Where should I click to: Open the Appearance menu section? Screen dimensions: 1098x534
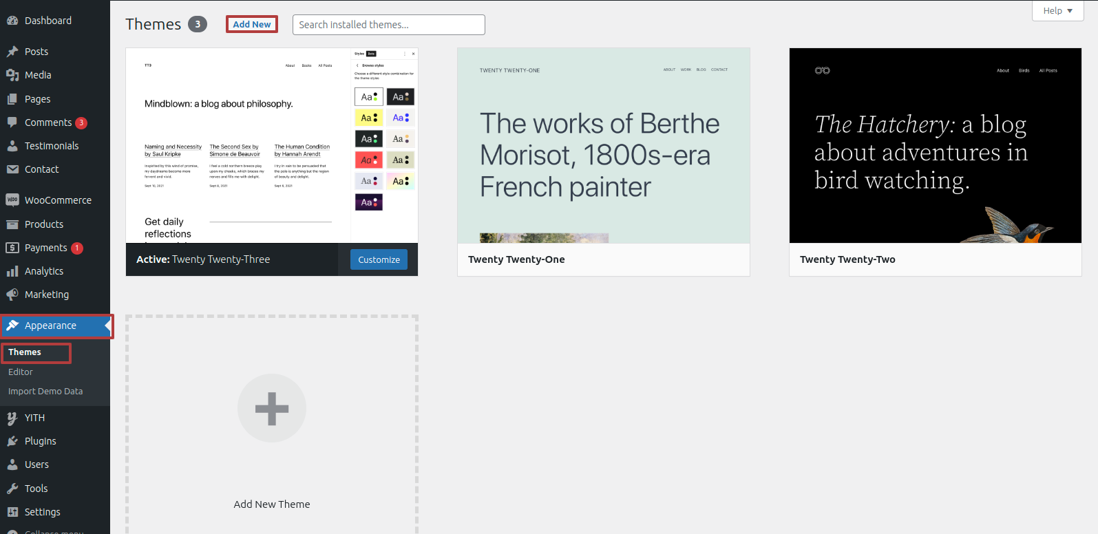50,325
